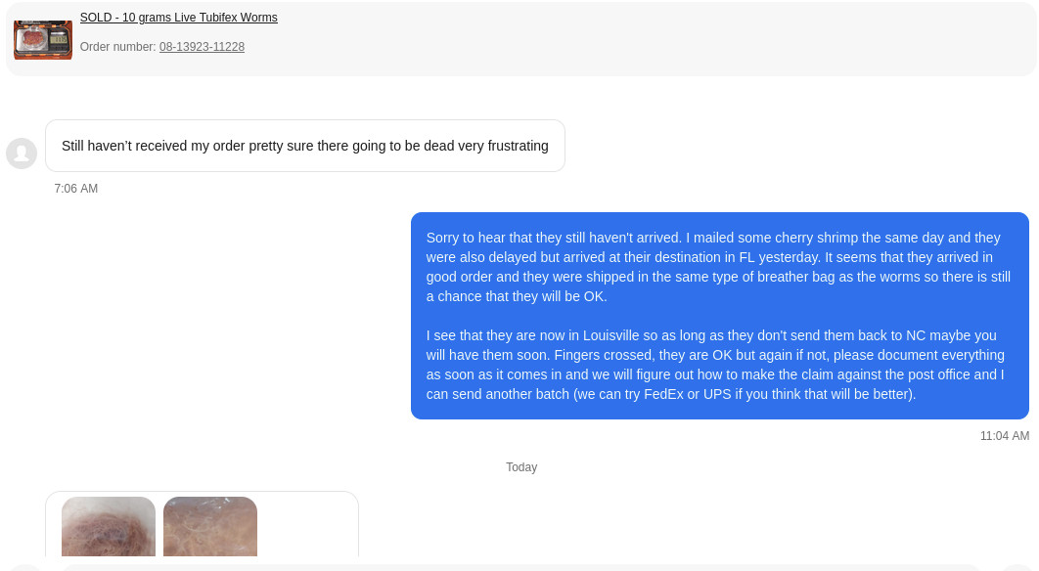View the second attached worm photo

pos(210,527)
